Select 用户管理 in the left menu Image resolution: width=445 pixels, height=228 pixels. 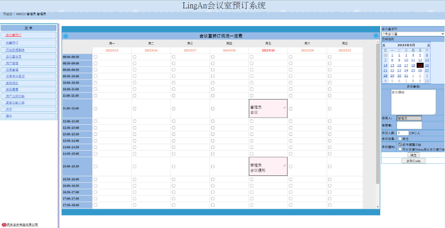tap(12, 63)
